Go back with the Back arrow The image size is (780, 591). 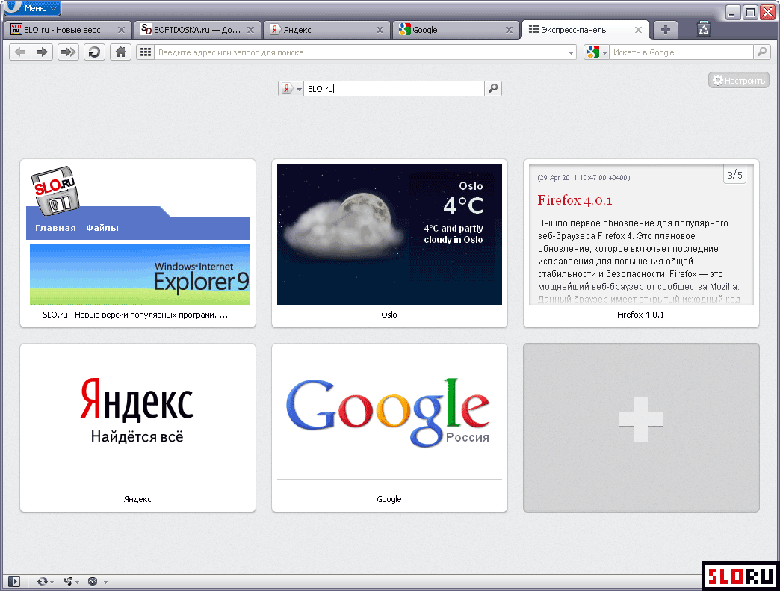coord(20,52)
